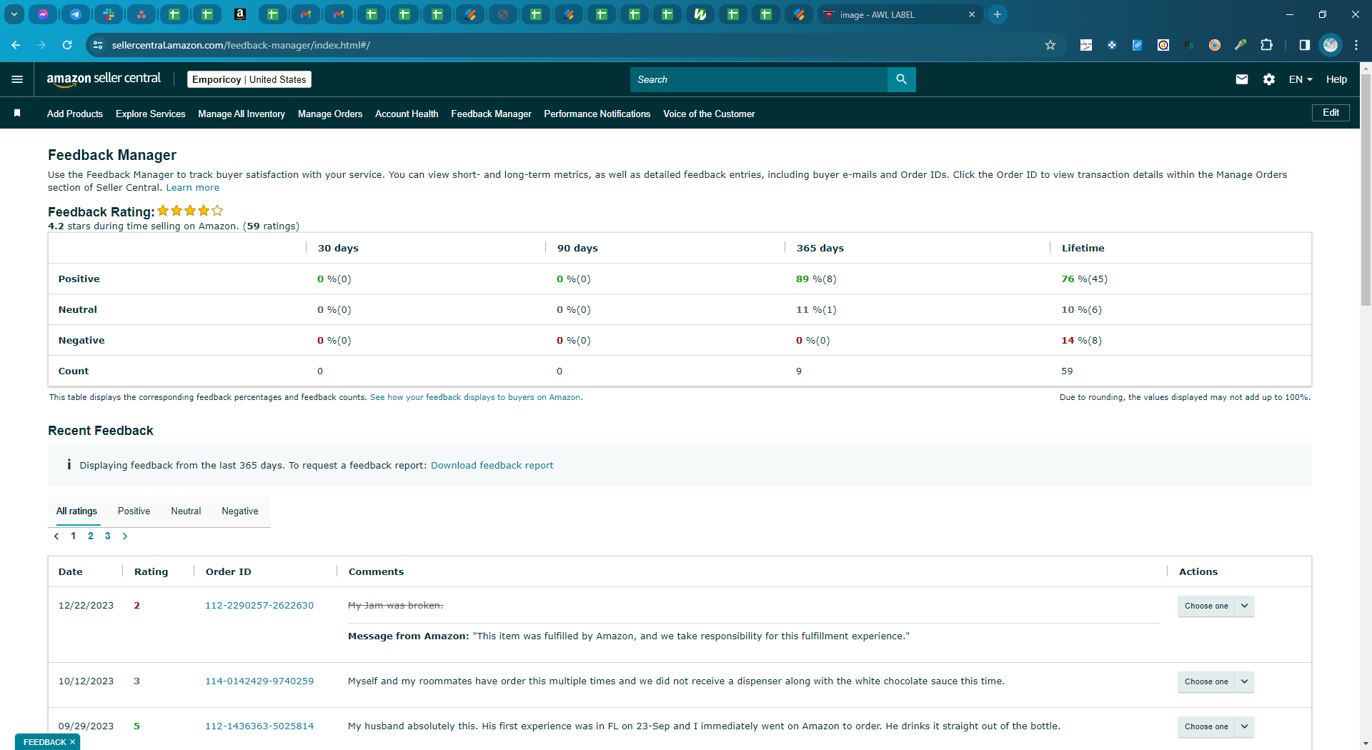Click the blue link extension icon
The height and width of the screenshot is (750, 1372).
(x=1138, y=45)
